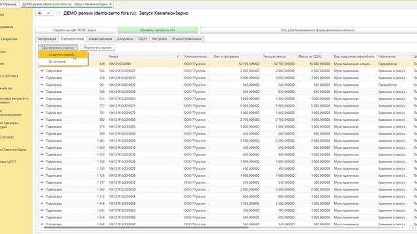The height and width of the screenshot is (234, 417).
Task: Click the Вес в программе column header
Action: tap(237, 57)
